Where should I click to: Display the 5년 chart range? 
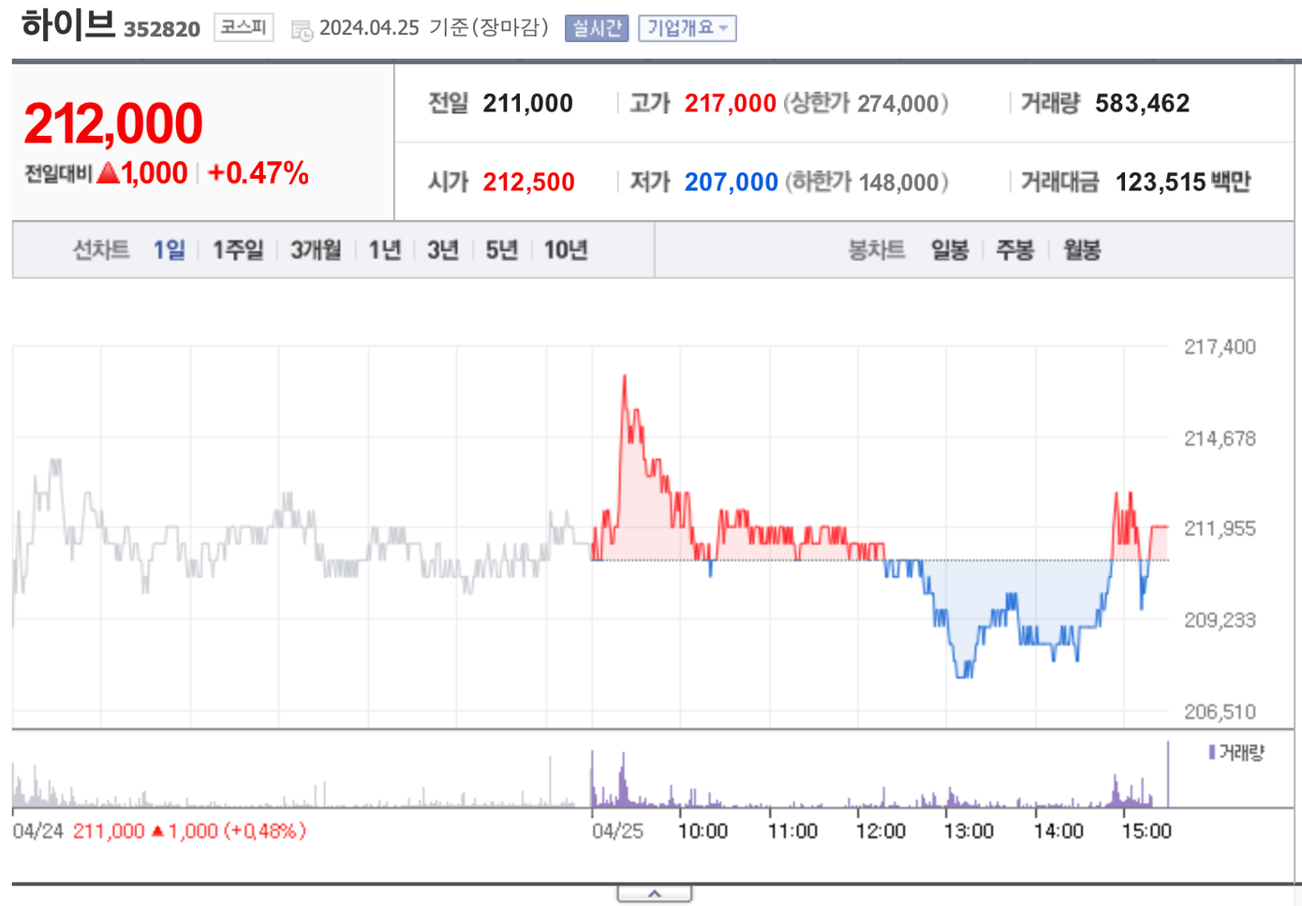point(501,250)
